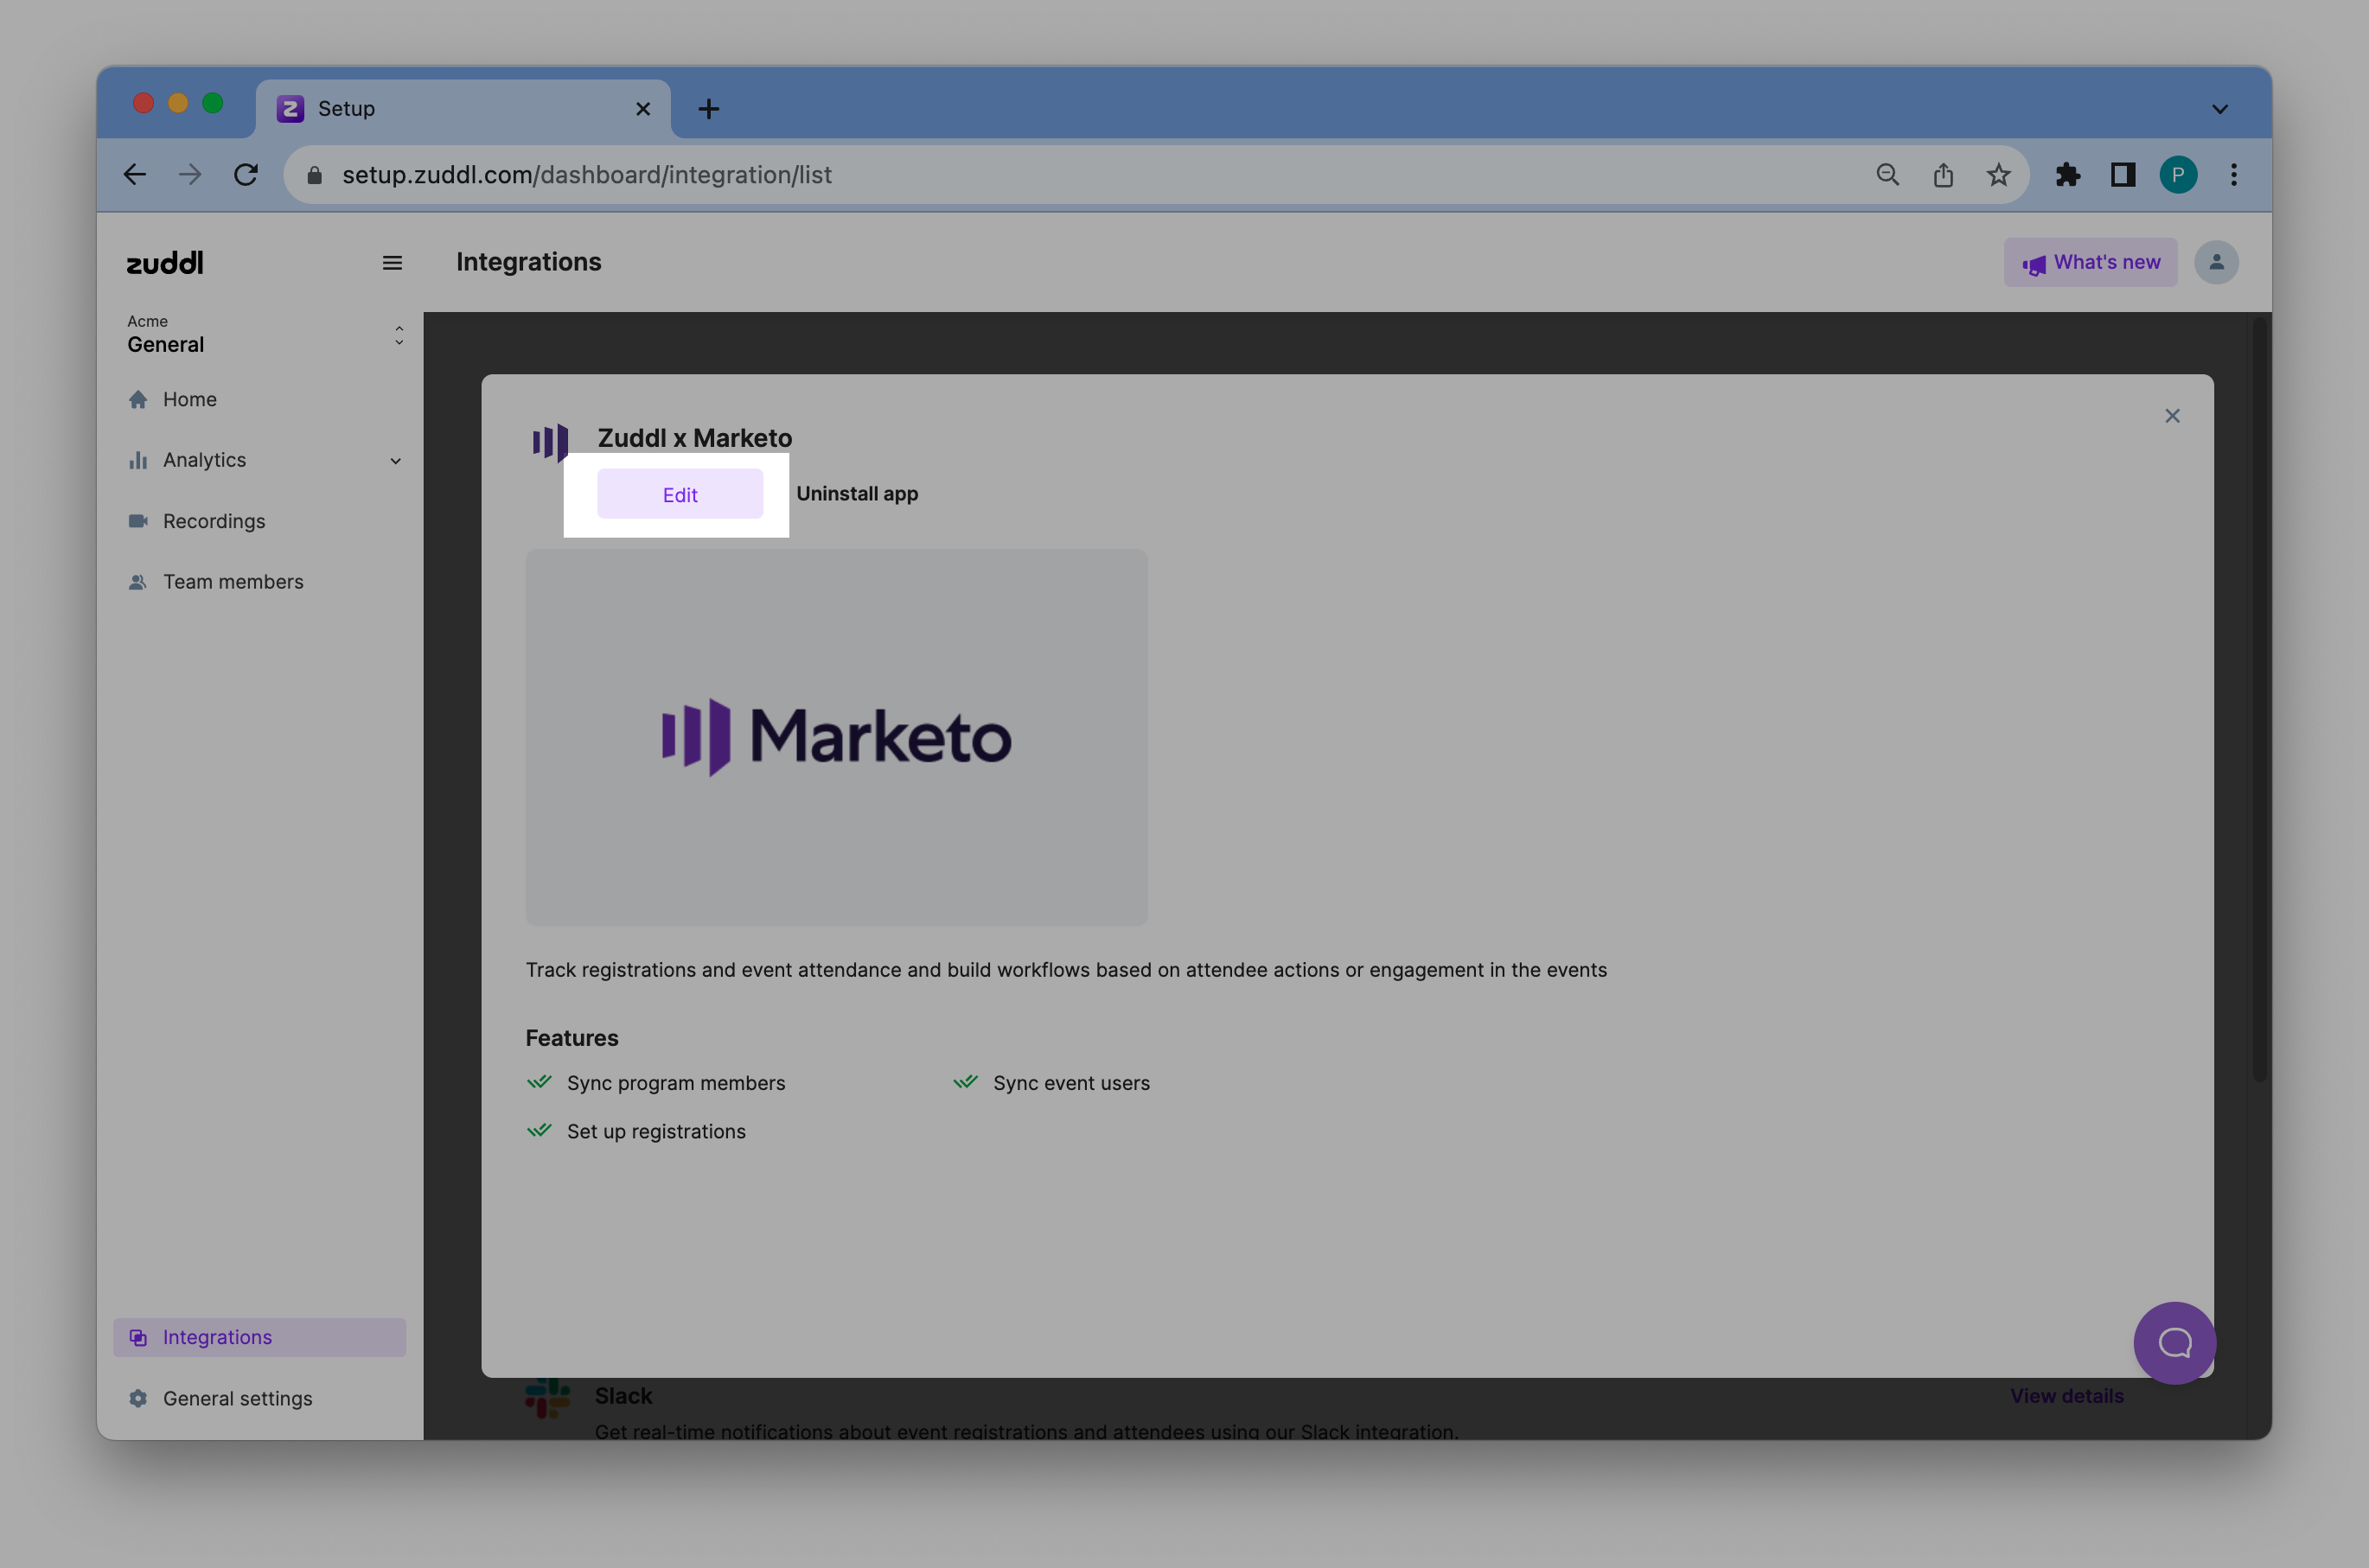
Task: Click the small Marketo icon beside title
Action: 550,442
